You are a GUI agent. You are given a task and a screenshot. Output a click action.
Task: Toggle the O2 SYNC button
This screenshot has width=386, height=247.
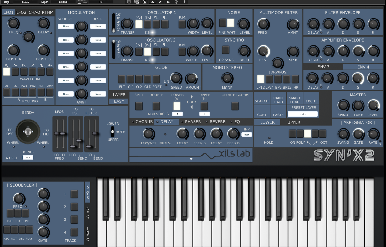pos(226,50)
